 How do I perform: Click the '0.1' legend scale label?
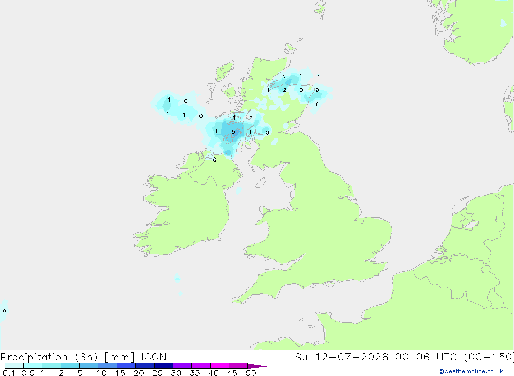[8, 373]
